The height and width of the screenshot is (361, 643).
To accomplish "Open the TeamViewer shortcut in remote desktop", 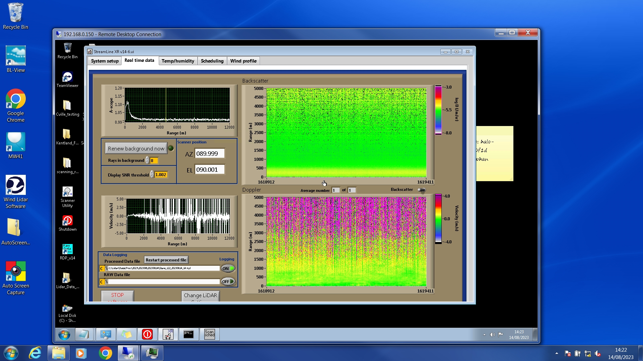I will [x=67, y=78].
